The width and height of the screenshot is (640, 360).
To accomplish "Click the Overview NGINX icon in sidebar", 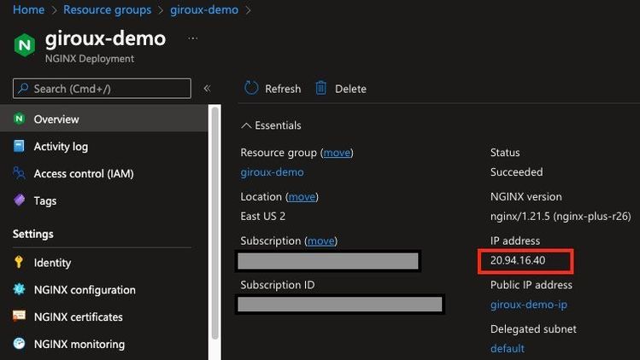I will click(19, 119).
